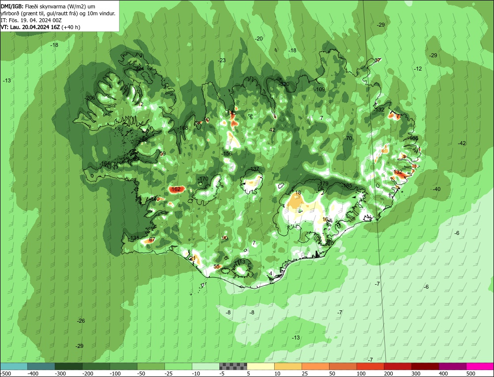
Task: Click the '42' map value
Action: coord(272,130)
